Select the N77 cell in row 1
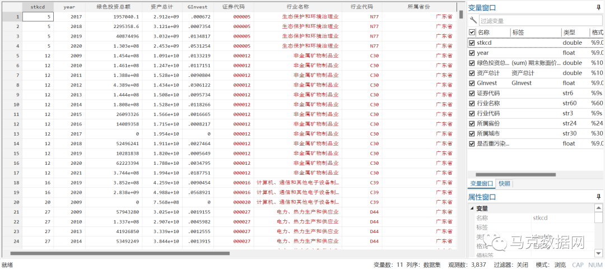This screenshot has width=605, height=269. [362, 17]
